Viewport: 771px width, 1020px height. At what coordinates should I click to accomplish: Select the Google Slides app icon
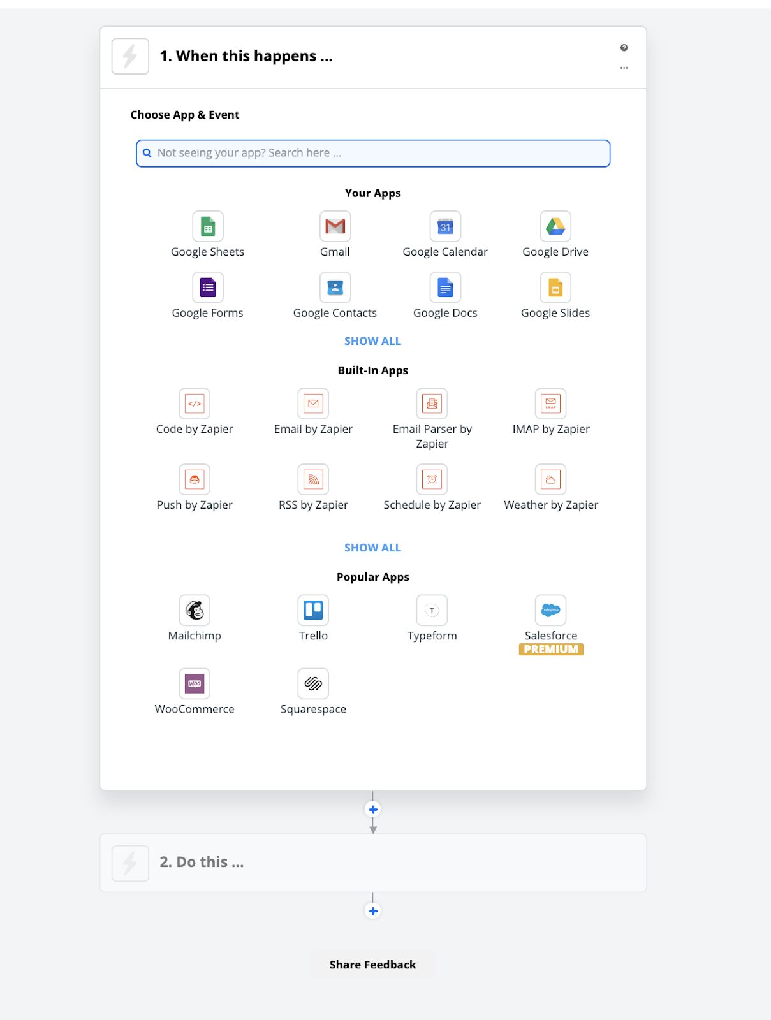pos(555,288)
